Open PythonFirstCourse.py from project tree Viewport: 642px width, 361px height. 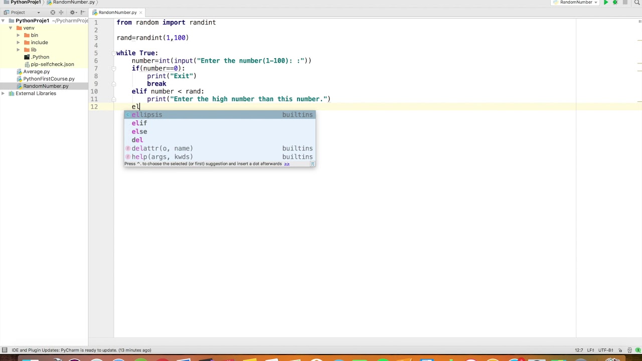[x=45, y=79]
